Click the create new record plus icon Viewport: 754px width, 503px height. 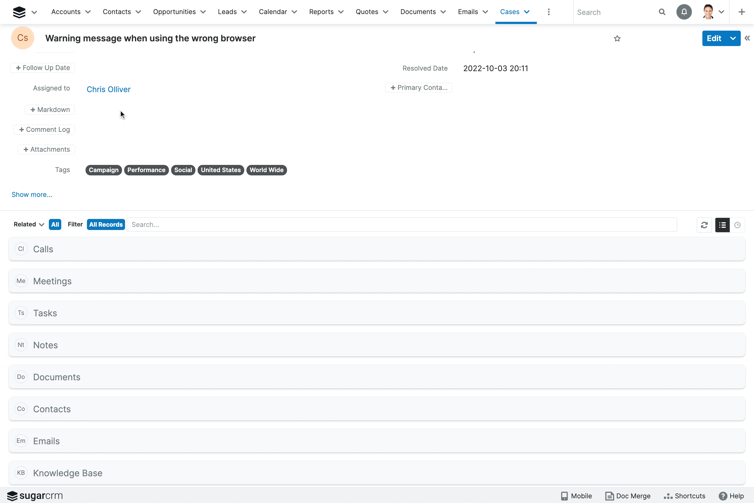pyautogui.click(x=742, y=12)
